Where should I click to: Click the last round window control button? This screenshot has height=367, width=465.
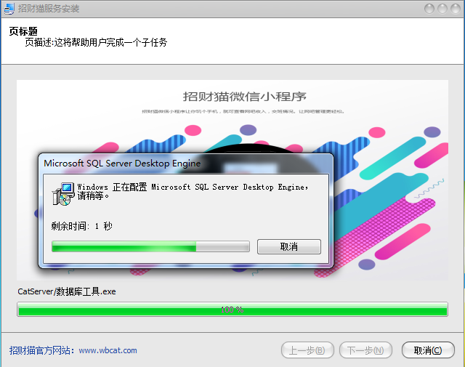pos(456,9)
